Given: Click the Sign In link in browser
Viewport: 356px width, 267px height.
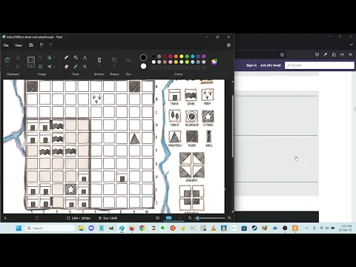Looking at the screenshot, I should [x=251, y=65].
